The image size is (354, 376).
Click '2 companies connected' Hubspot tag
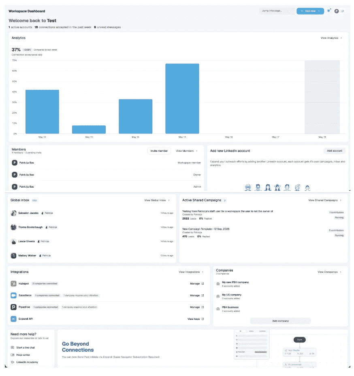[45, 283]
